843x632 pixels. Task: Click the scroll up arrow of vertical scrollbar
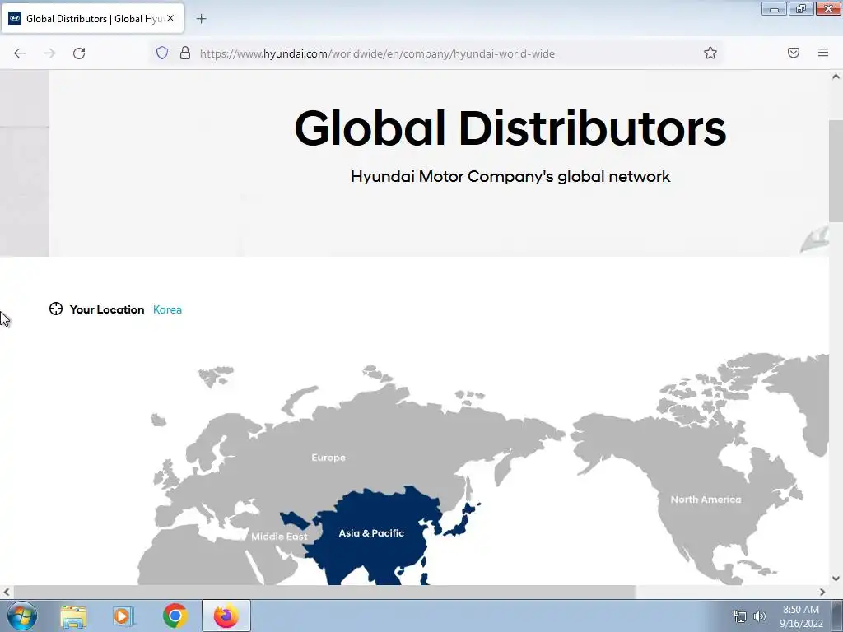point(836,77)
